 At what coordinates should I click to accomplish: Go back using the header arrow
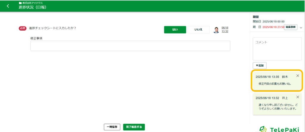pyautogui.click(x=8, y=6)
